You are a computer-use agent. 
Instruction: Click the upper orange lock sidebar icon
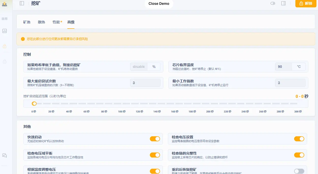[5, 46]
